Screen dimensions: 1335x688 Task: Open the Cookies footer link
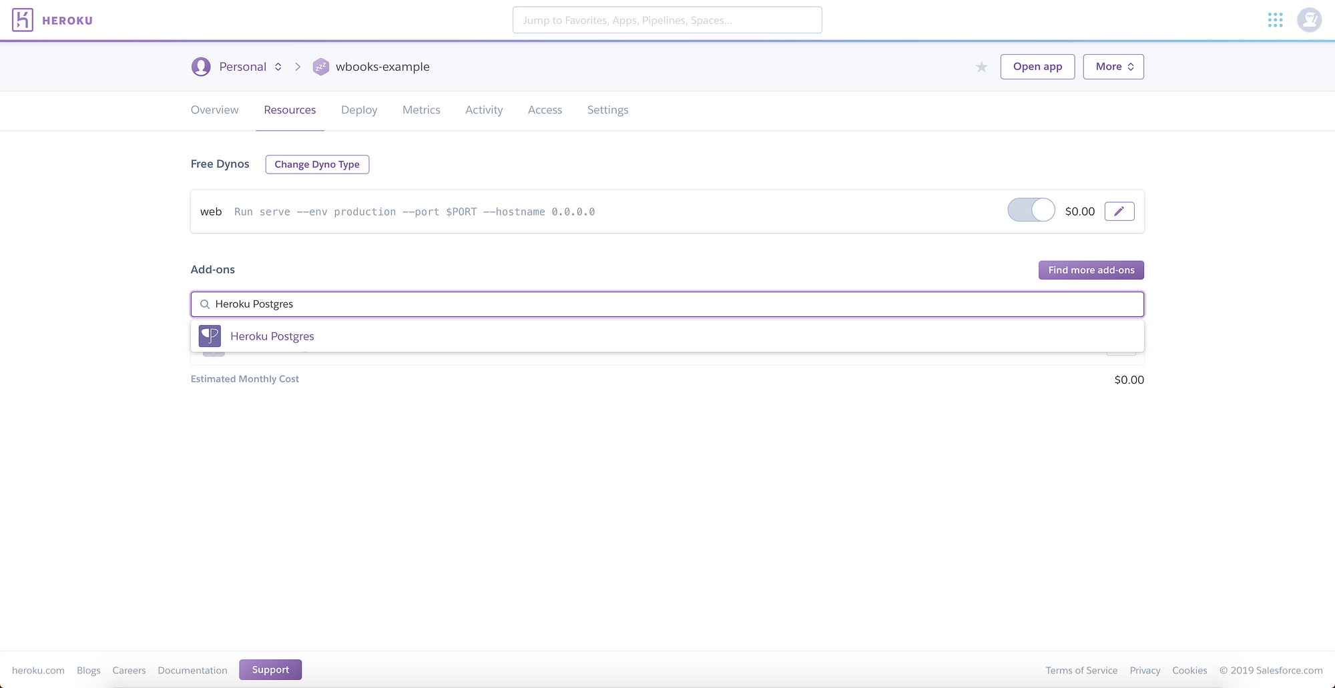[1189, 671]
